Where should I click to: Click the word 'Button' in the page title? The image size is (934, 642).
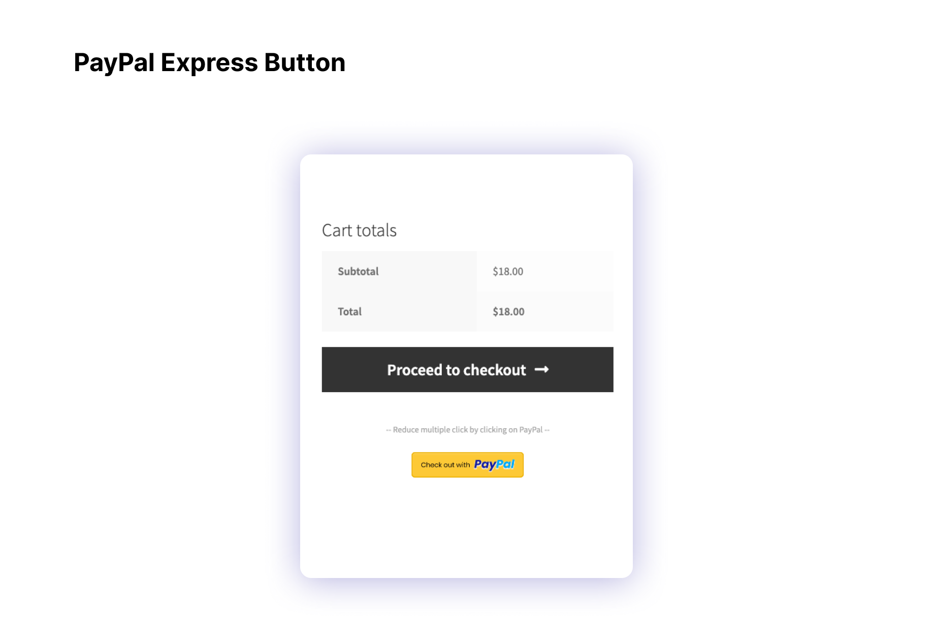click(x=305, y=63)
